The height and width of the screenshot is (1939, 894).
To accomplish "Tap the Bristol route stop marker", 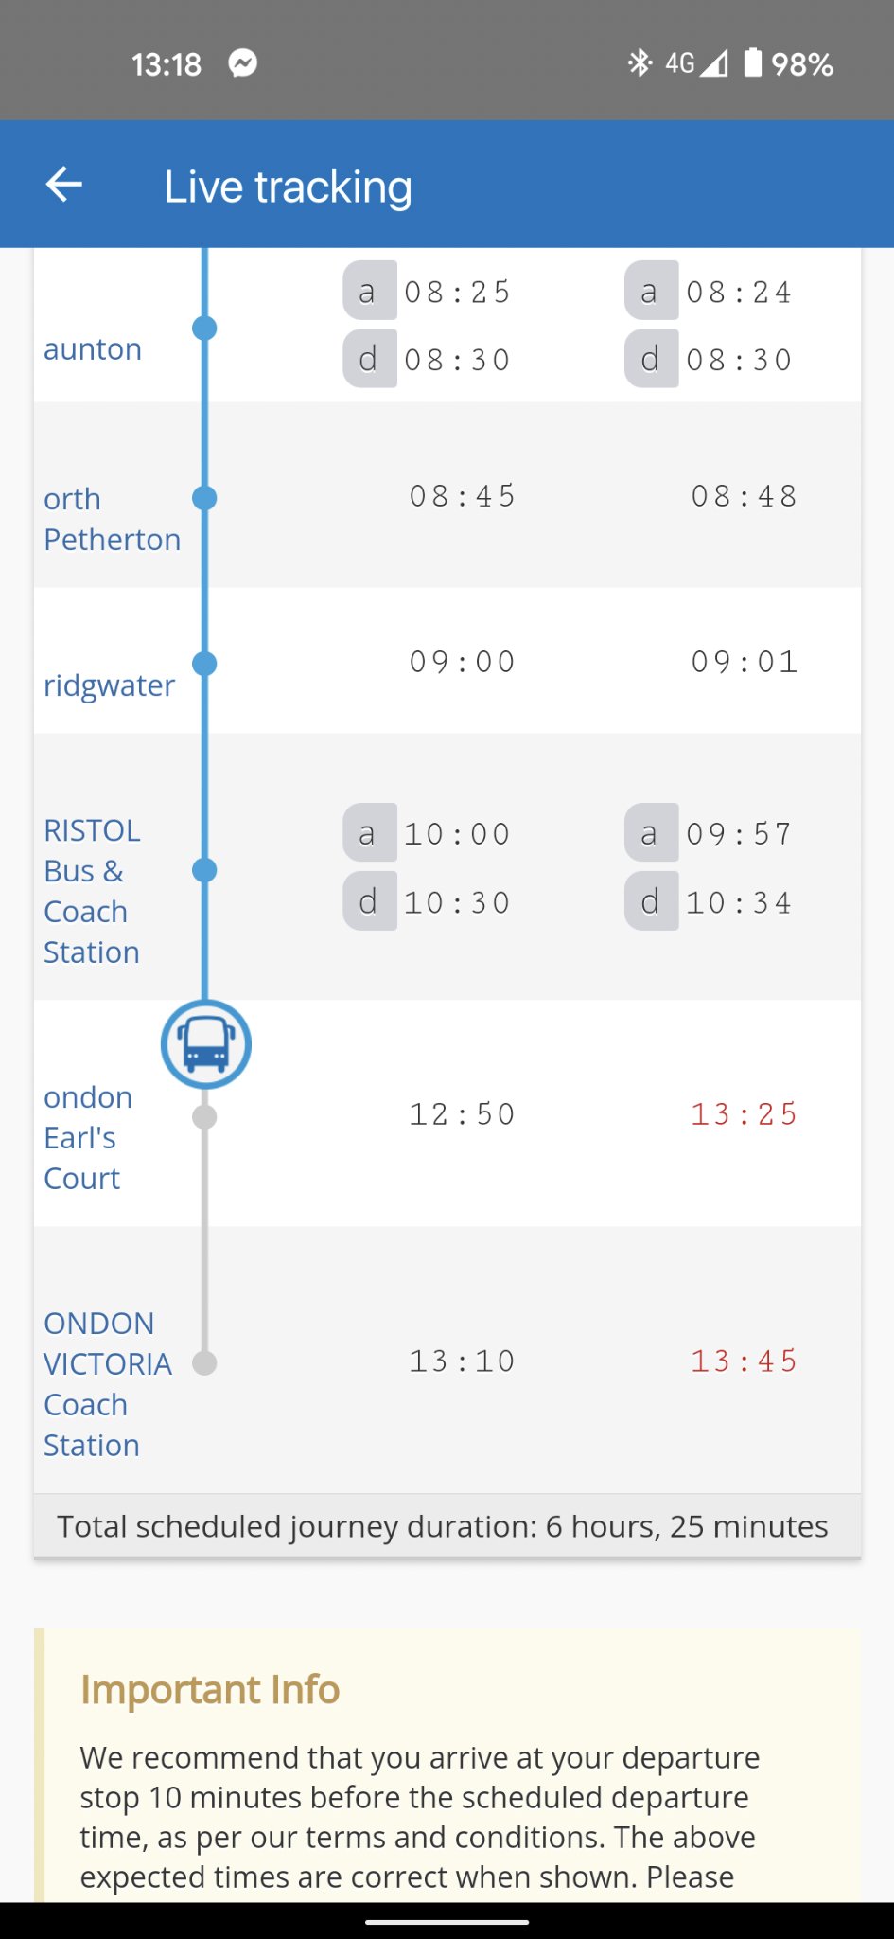I will 204,870.
